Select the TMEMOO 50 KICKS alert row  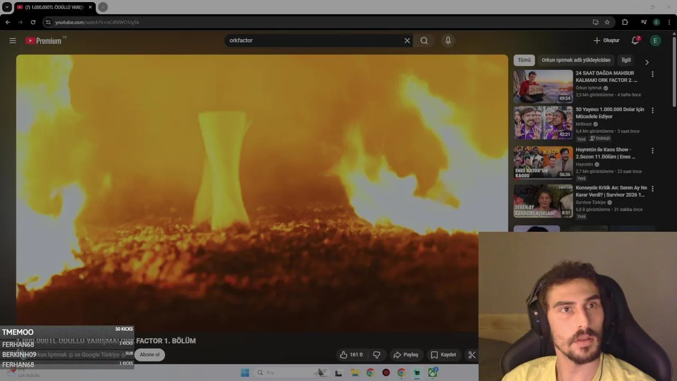[67, 332]
